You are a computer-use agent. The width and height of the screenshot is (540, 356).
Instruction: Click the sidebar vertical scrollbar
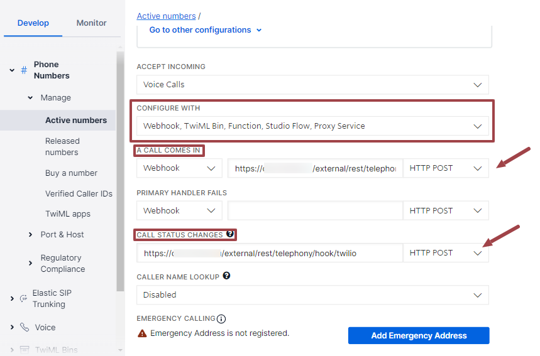120,170
